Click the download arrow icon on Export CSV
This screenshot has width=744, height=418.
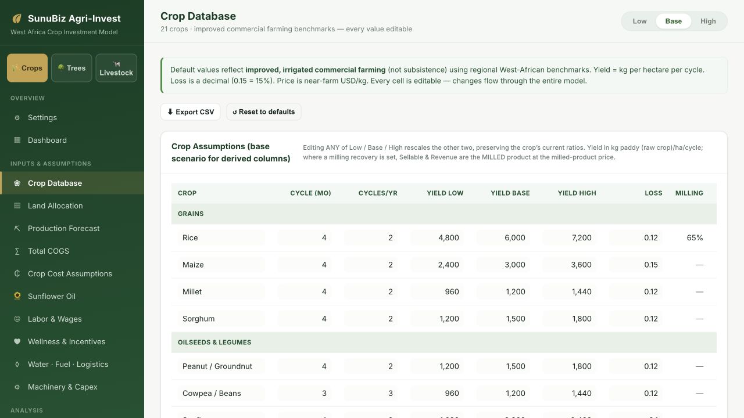tap(170, 112)
